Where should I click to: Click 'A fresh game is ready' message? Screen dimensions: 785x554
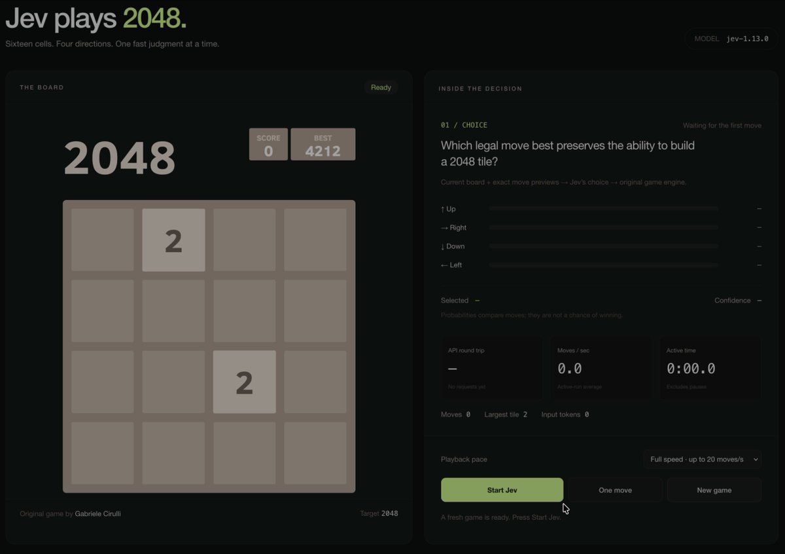coord(501,517)
